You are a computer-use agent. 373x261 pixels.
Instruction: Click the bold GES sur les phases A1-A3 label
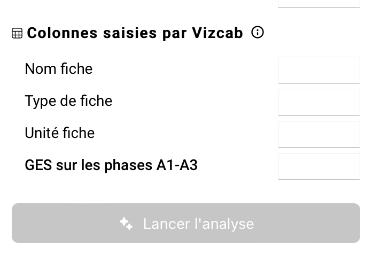(x=111, y=165)
